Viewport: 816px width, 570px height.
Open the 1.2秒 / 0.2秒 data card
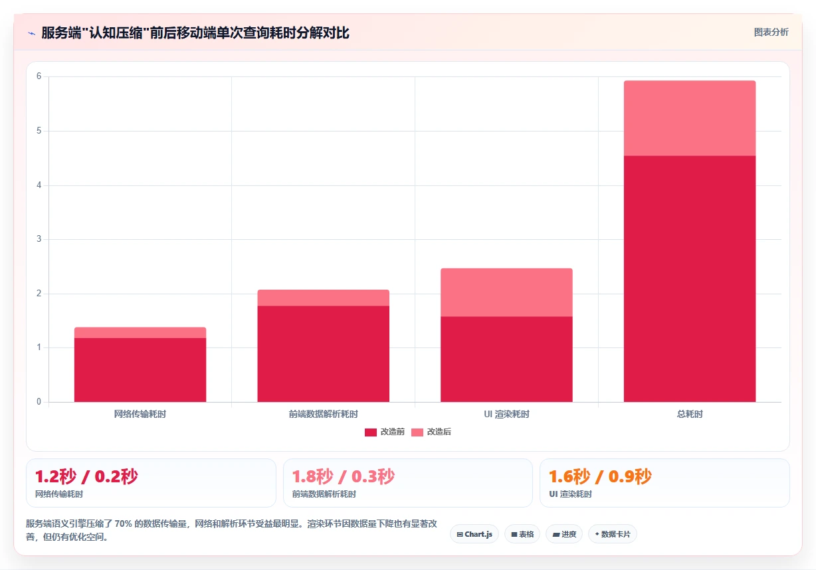coord(151,483)
